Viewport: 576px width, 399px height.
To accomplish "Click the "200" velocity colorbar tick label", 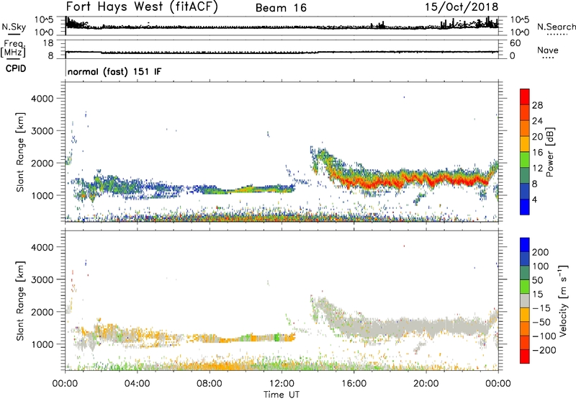I will click(x=541, y=252).
